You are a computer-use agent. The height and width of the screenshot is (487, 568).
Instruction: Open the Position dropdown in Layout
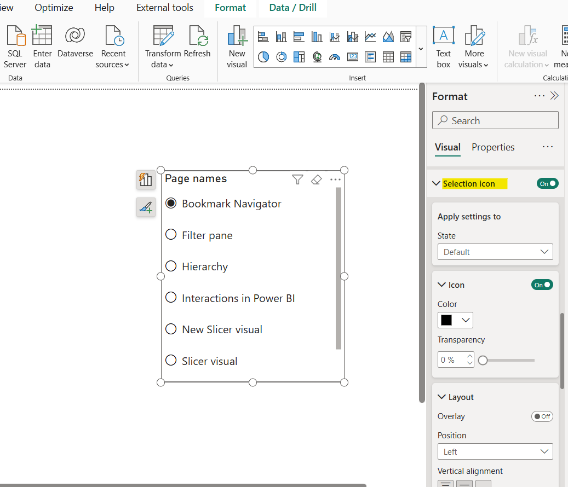(x=495, y=451)
